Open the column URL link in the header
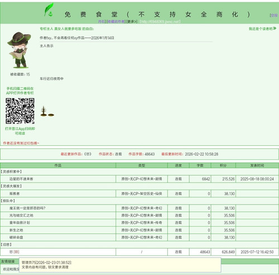This screenshot has width=279, height=275. click(160, 22)
